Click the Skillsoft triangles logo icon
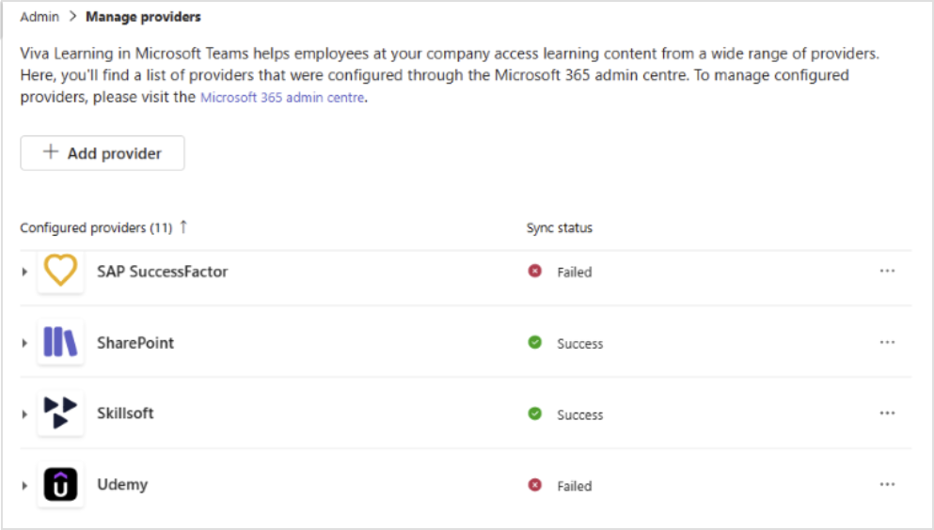The image size is (934, 530). coord(60,413)
